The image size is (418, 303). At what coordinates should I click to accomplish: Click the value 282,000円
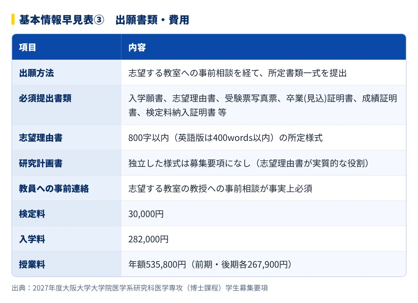pyautogui.click(x=148, y=239)
